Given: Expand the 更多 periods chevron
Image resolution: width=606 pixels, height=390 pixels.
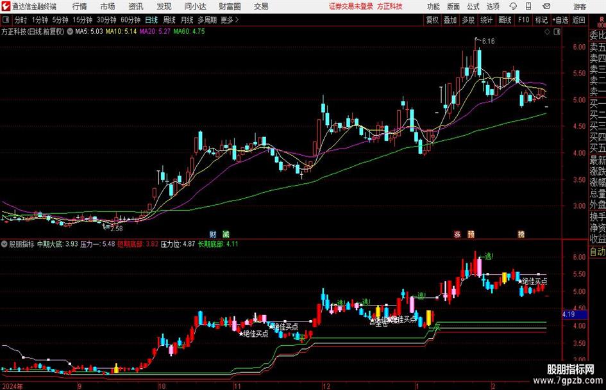Looking at the screenshot, I should point(230,20).
